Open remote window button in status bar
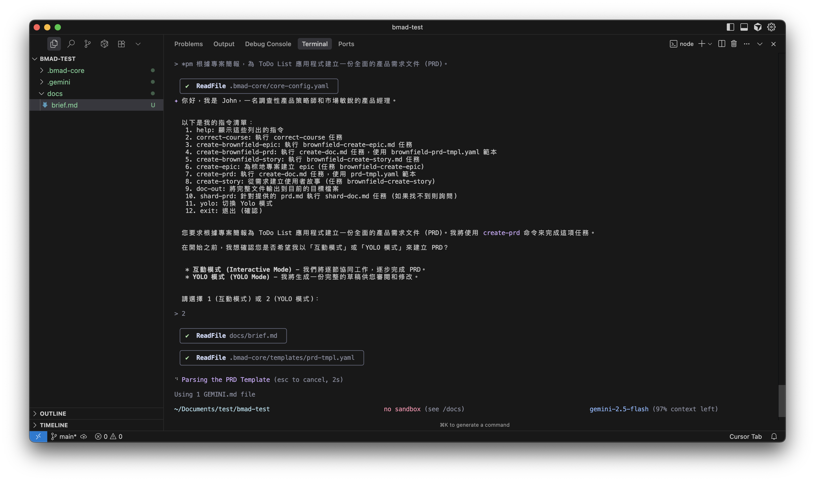The image size is (815, 481). (38, 436)
